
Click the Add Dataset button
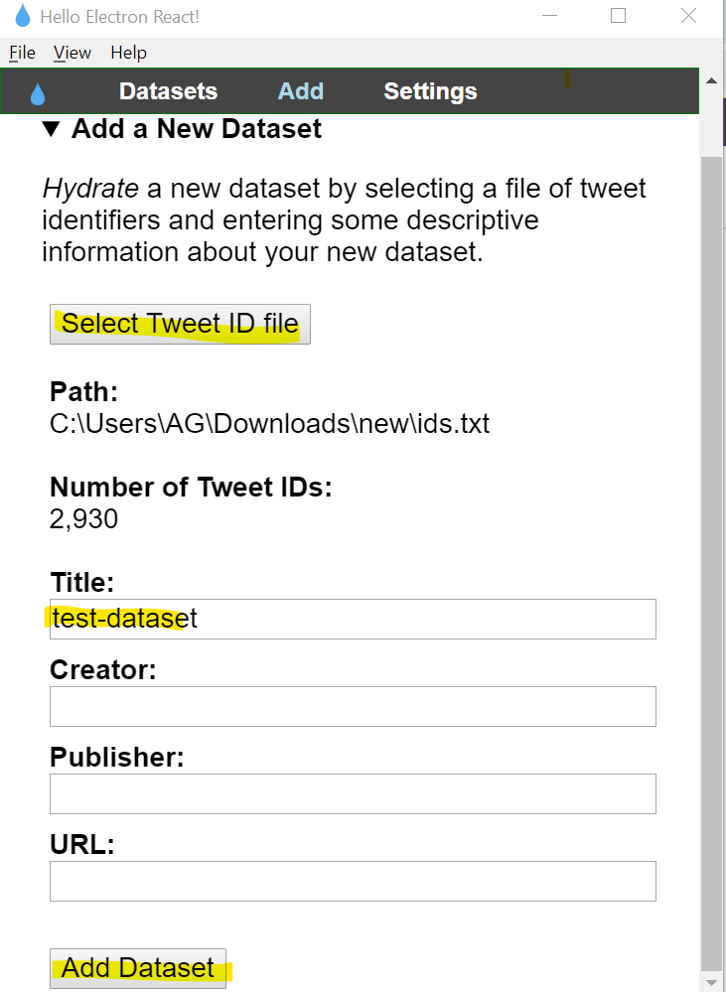point(138,968)
